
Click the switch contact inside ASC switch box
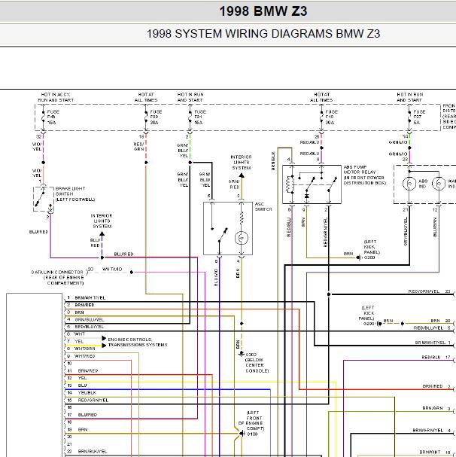(x=221, y=235)
